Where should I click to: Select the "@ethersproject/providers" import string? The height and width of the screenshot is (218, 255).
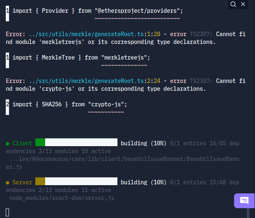[x=137, y=11]
